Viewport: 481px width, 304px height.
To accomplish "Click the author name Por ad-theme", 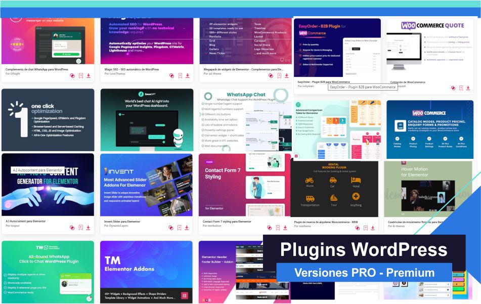I will [212, 74].
